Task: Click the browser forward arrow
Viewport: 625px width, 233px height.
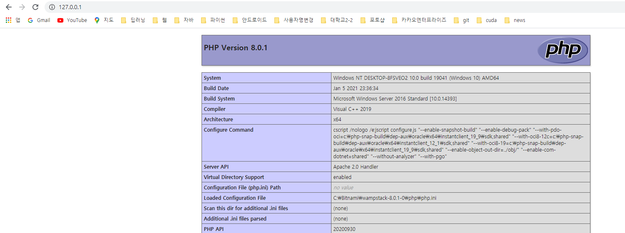Action: [22, 7]
